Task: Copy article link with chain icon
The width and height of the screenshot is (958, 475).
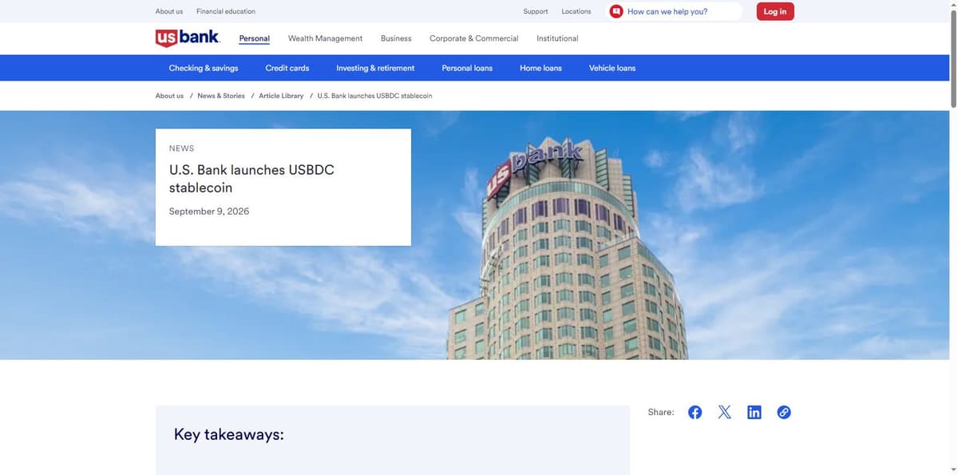Action: pos(784,413)
